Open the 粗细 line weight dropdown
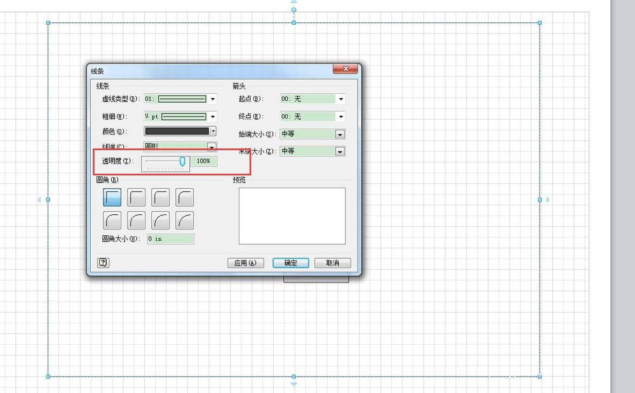 pos(212,116)
